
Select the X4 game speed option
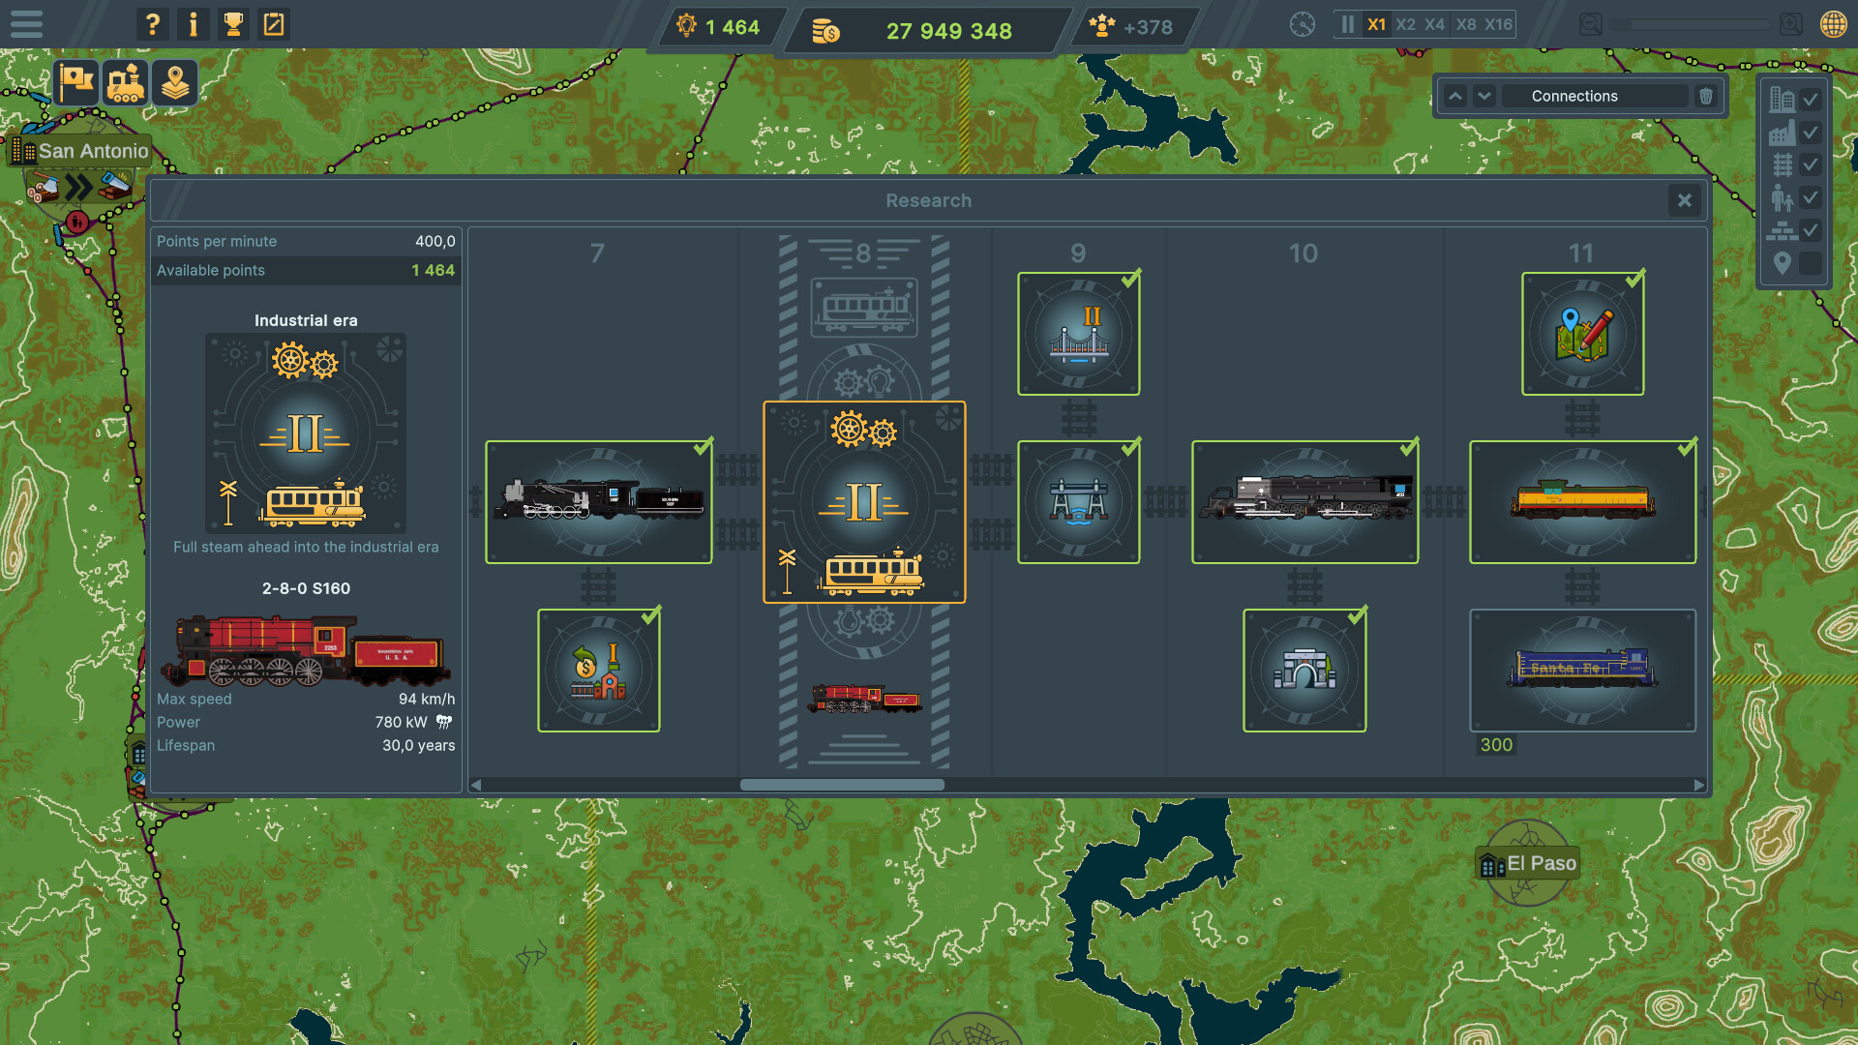point(1433,24)
